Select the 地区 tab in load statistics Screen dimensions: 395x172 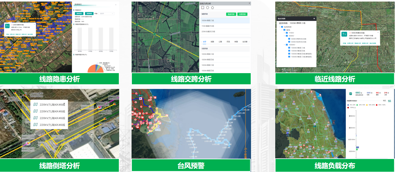coord(384,101)
